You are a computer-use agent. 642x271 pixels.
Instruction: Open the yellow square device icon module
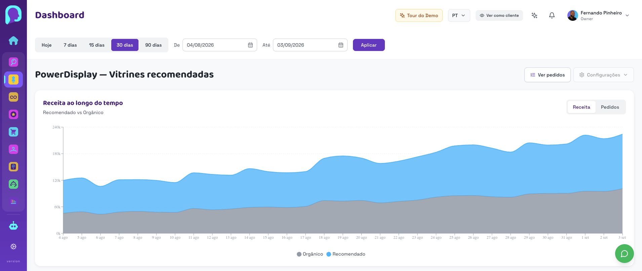coord(13,167)
